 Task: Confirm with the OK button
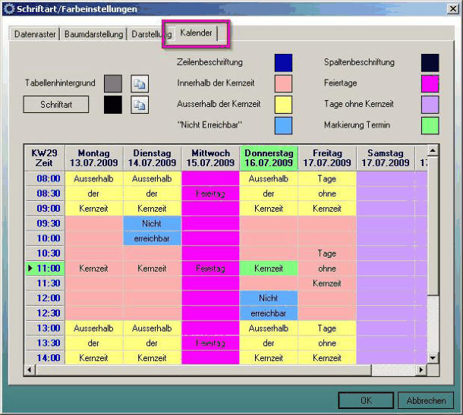(x=366, y=401)
